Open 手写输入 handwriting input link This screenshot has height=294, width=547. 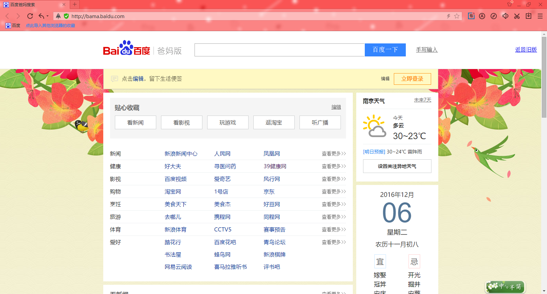click(x=427, y=50)
